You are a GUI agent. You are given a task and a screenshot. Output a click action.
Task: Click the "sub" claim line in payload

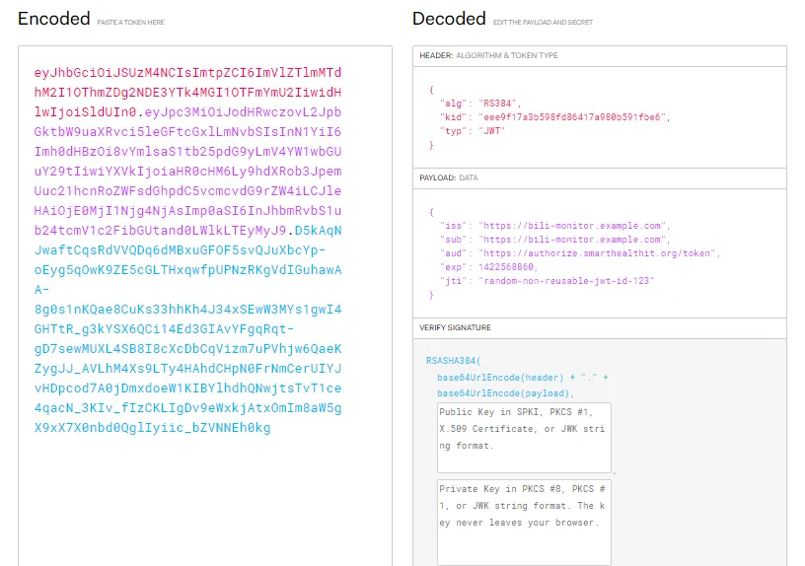[x=553, y=240]
